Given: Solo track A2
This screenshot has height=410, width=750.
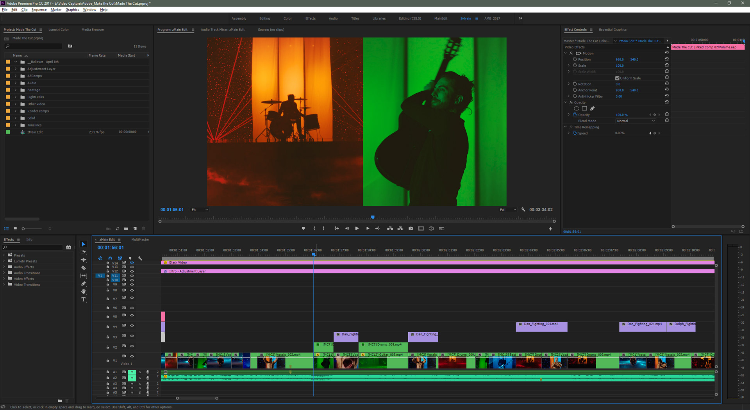Looking at the screenshot, I should [140, 378].
